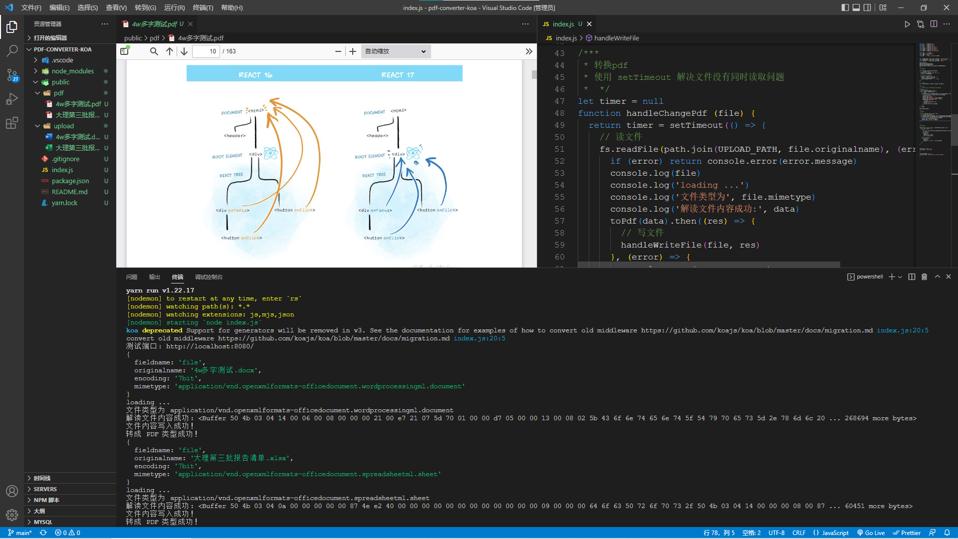Switch to the 输出 panel tab

(x=154, y=277)
